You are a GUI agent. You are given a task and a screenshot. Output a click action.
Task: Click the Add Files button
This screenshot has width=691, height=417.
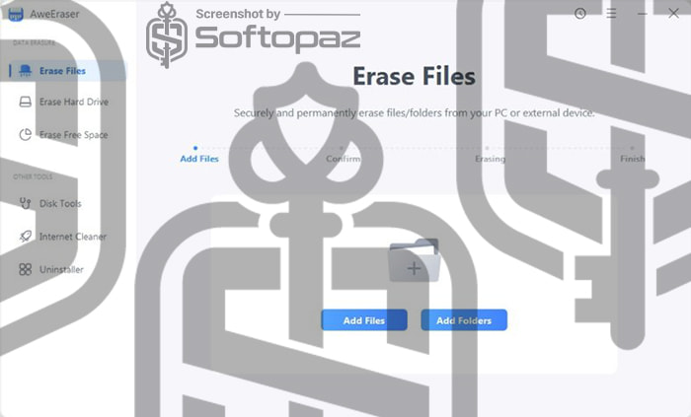pyautogui.click(x=364, y=320)
